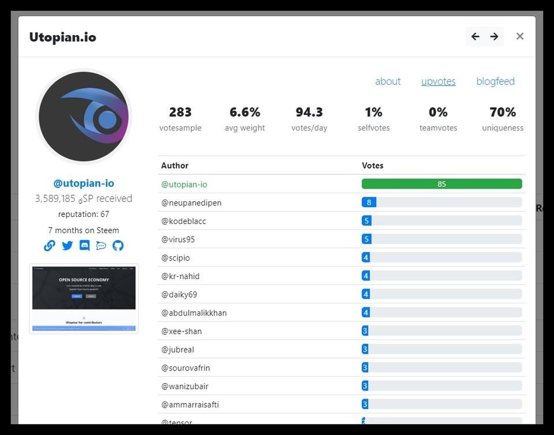This screenshot has height=435, width=554.
Task: Click author @scipio
Action: point(175,258)
